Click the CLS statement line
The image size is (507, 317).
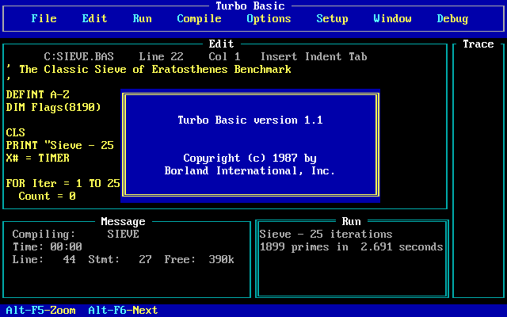click(x=16, y=132)
